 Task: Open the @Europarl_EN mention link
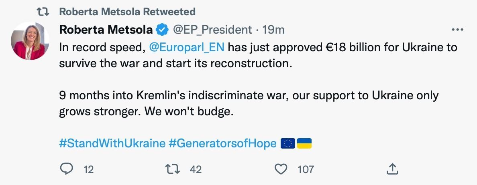186,47
